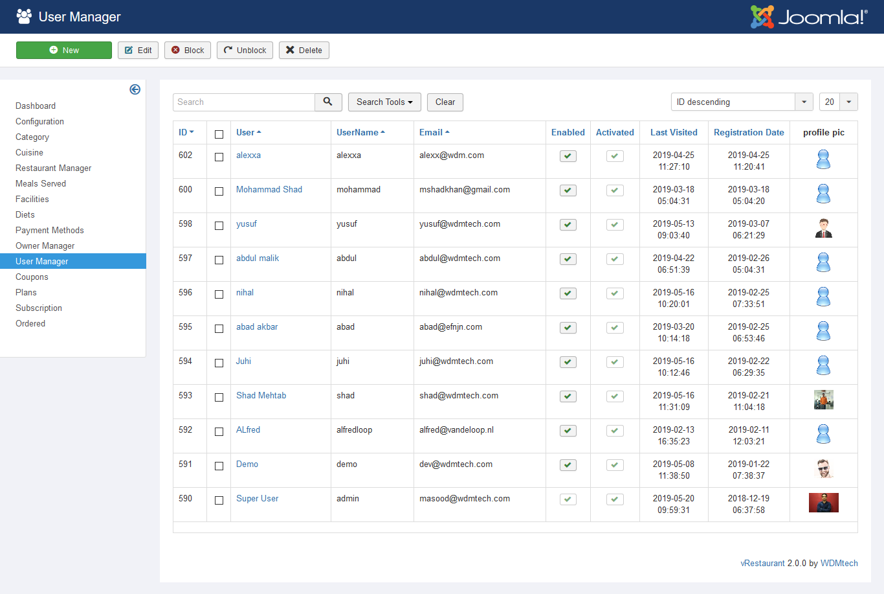Expand the Search Tools dropdown
The height and width of the screenshot is (594, 884).
(x=384, y=102)
